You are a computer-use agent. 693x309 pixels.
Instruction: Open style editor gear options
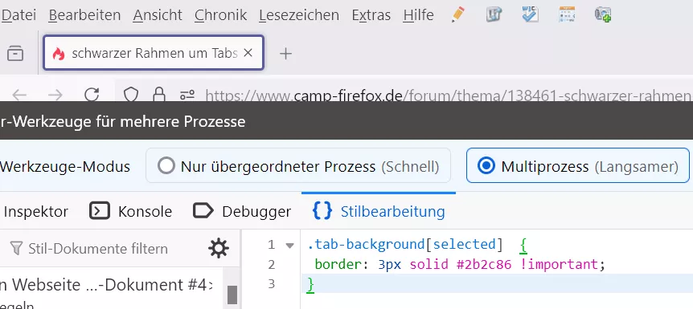(x=219, y=249)
